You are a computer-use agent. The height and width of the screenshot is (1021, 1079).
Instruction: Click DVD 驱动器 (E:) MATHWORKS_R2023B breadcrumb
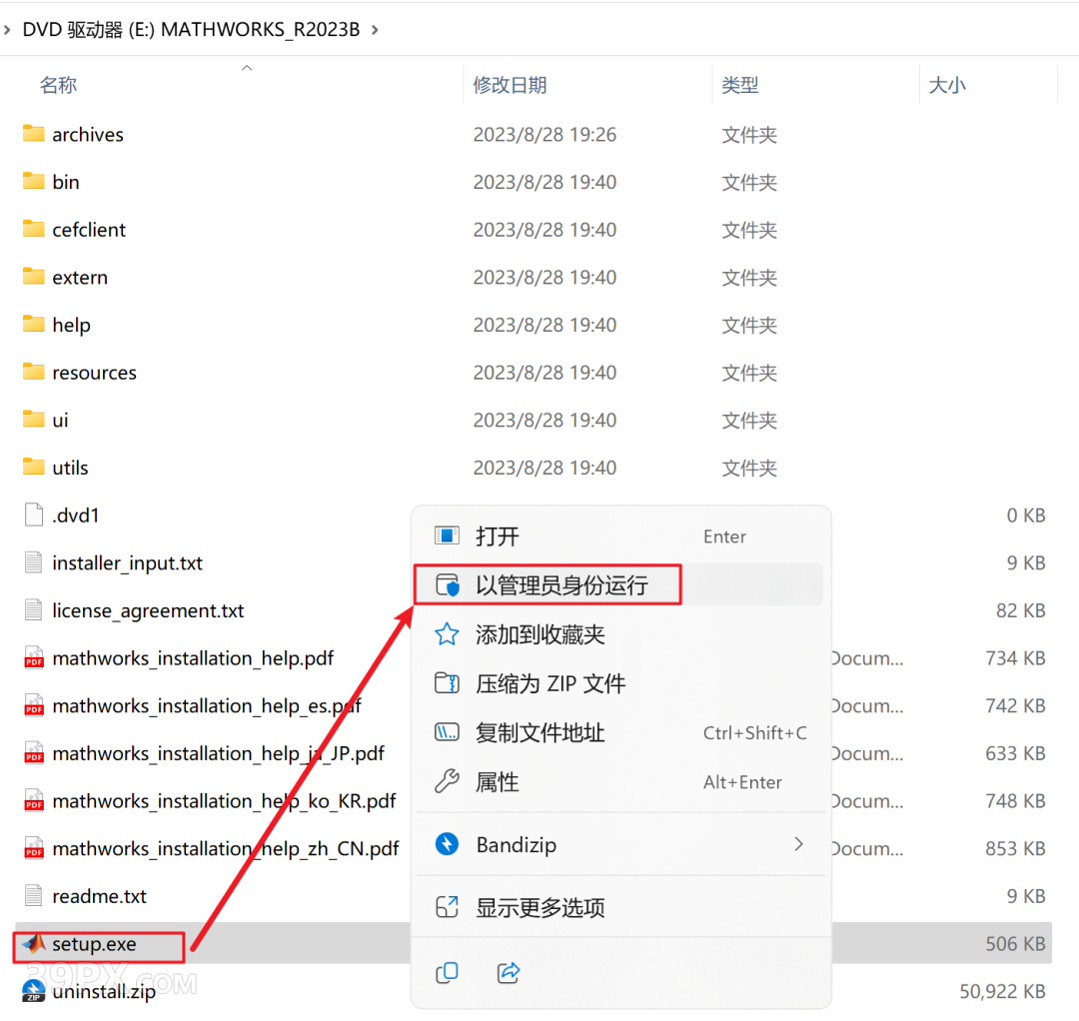point(191,30)
